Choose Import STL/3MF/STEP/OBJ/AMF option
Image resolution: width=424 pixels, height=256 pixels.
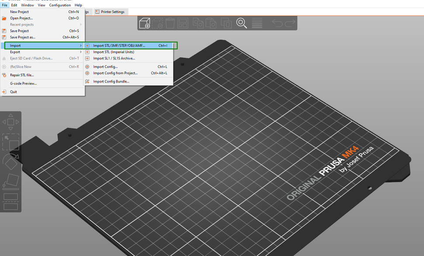pyautogui.click(x=119, y=45)
